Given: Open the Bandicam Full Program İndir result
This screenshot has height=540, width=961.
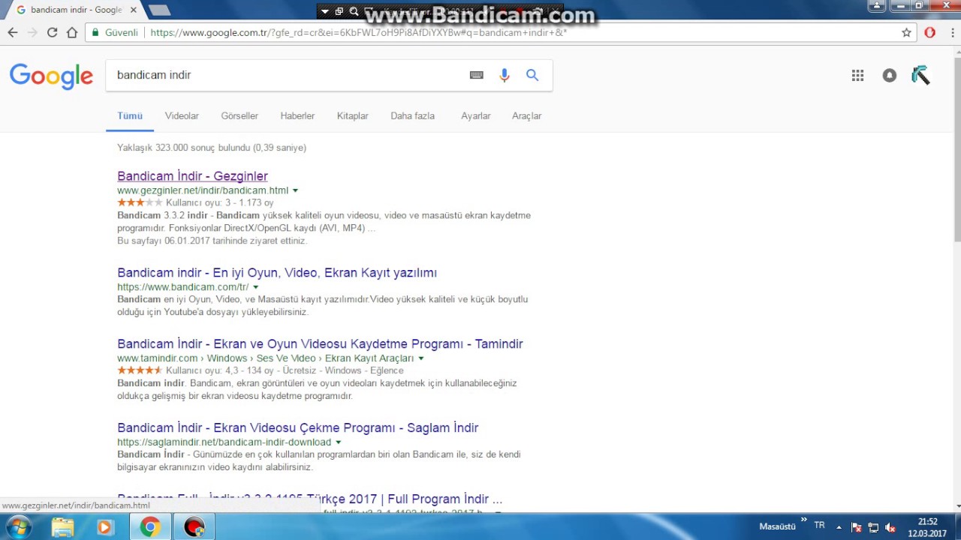Looking at the screenshot, I should pos(309,499).
